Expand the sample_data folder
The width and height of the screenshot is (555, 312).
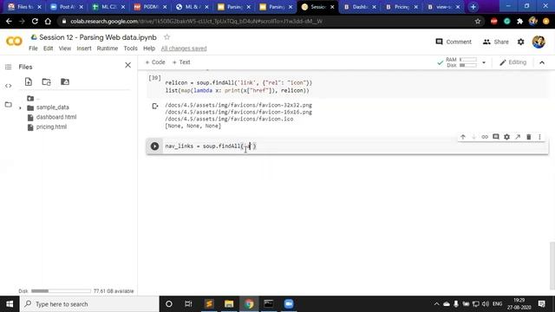pos(20,107)
